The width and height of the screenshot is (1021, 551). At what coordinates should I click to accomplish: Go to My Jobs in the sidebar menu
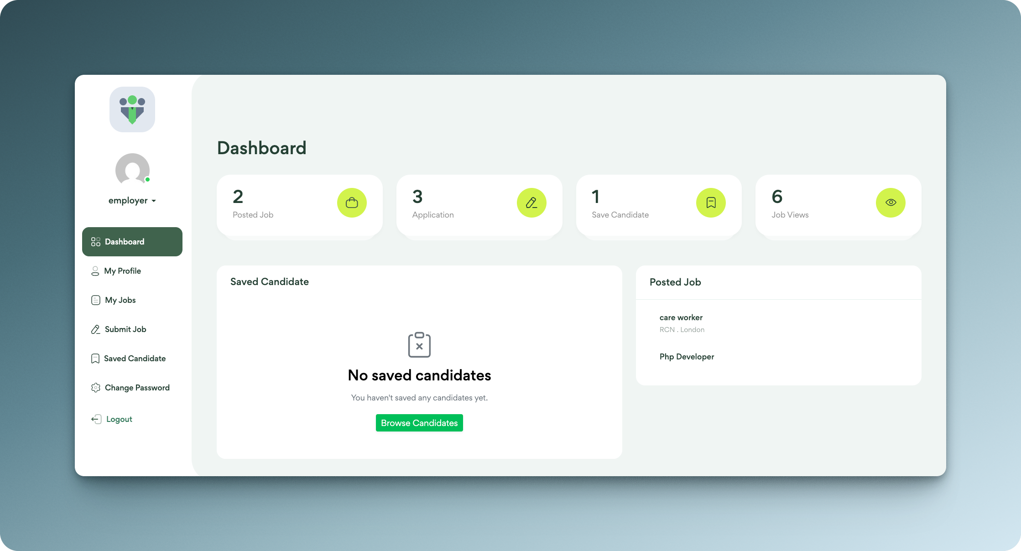coord(120,300)
